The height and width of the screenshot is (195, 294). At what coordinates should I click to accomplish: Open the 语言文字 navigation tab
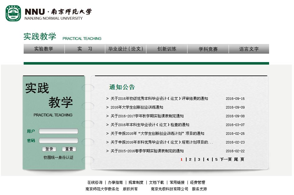[x=249, y=49]
